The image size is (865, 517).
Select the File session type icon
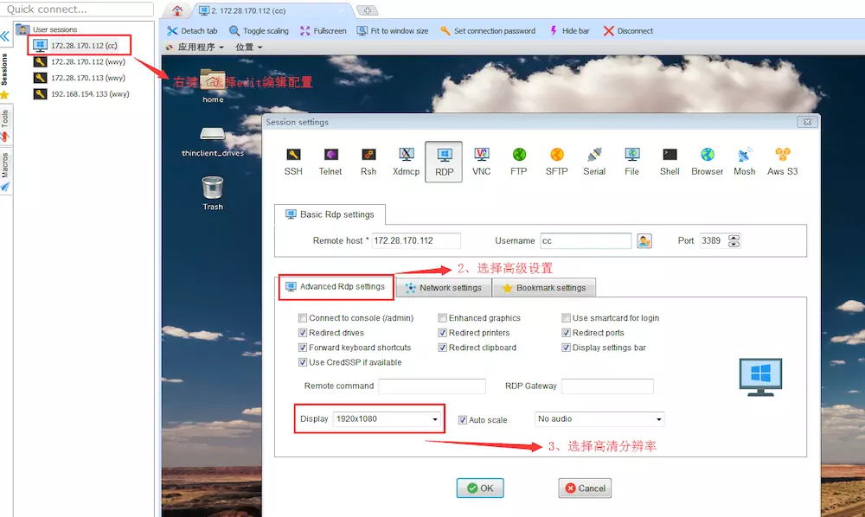[x=632, y=162]
